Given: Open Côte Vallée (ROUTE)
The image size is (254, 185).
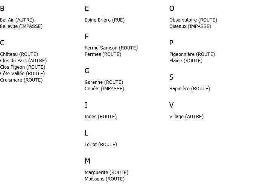Looking at the screenshot, I should tap(23, 74).
